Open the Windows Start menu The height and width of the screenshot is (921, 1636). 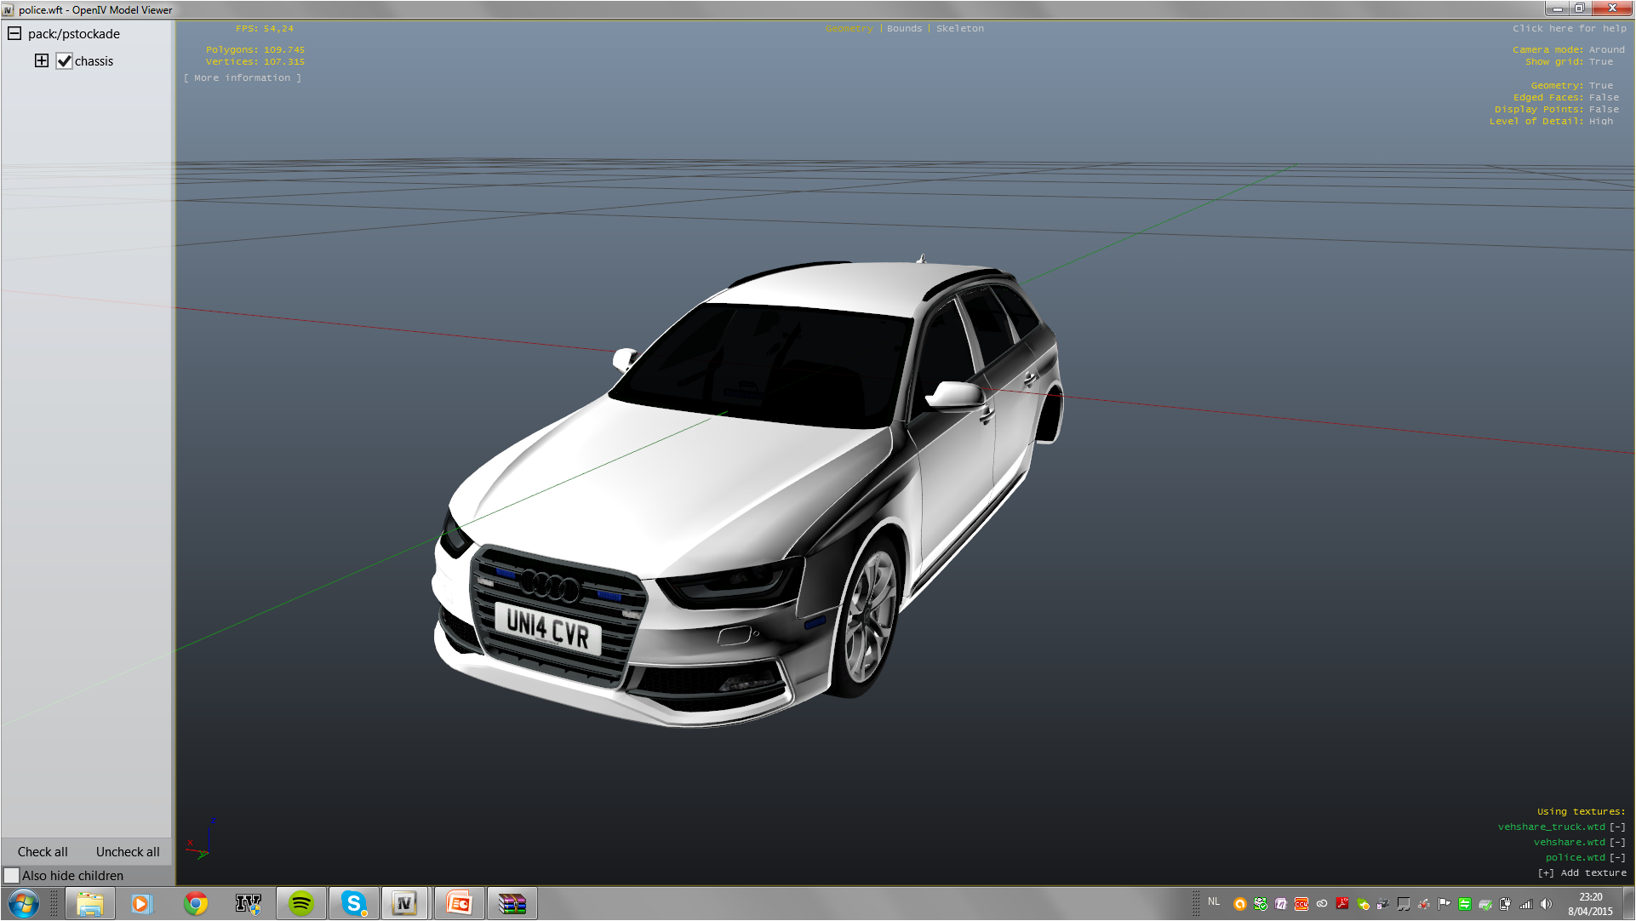pyautogui.click(x=23, y=903)
